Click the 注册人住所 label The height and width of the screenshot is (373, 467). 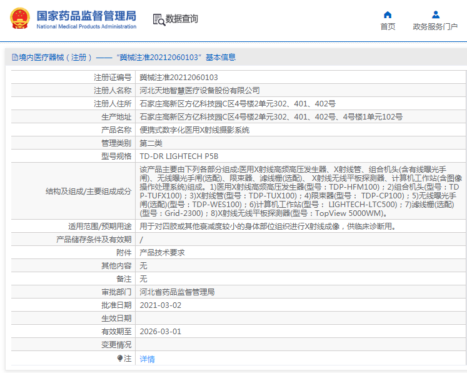pyautogui.click(x=113, y=104)
